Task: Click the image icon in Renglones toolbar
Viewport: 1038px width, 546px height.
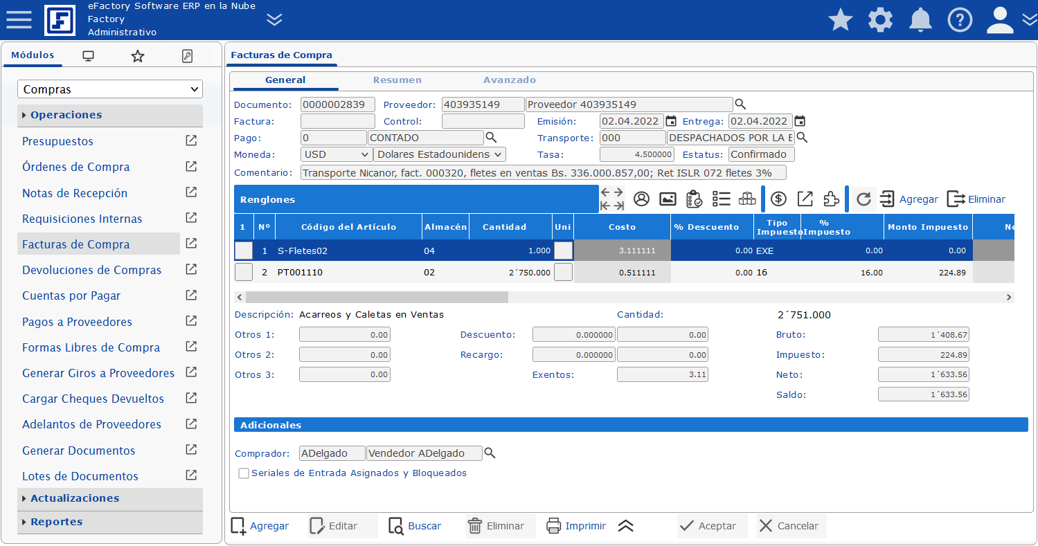Action: point(668,199)
